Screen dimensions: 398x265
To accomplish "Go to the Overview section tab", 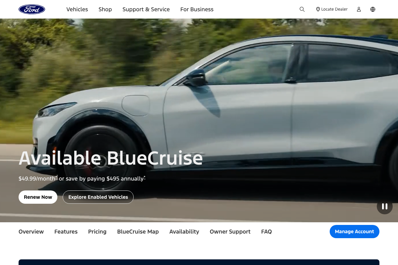I will [x=31, y=232].
